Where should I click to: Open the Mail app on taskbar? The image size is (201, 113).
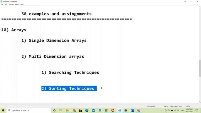(93, 110)
